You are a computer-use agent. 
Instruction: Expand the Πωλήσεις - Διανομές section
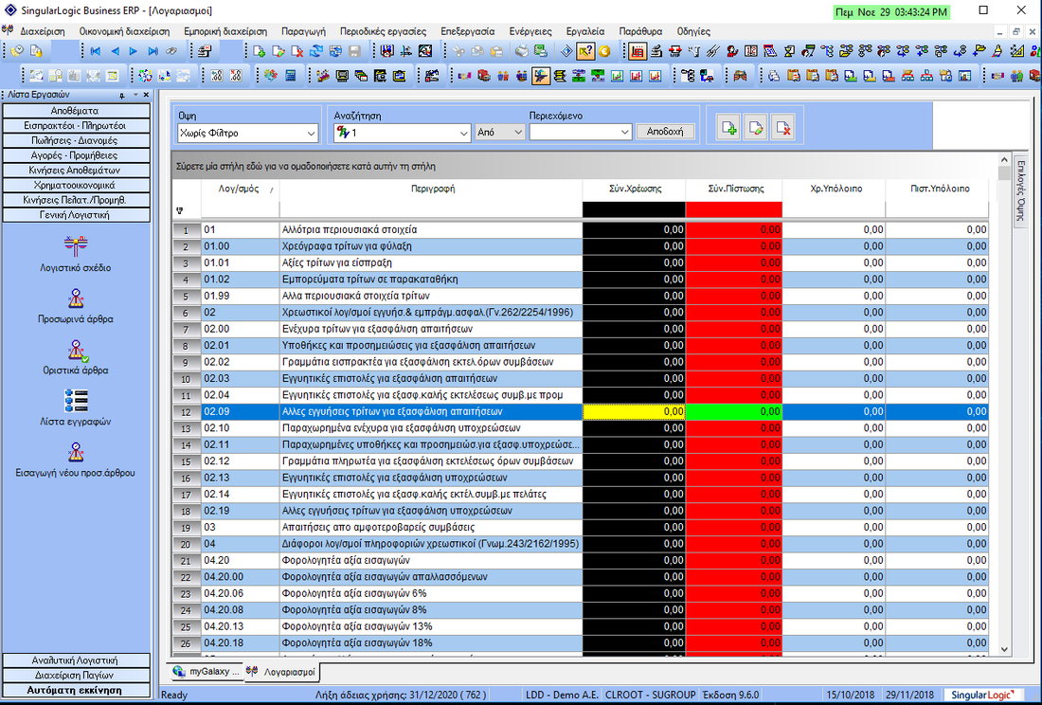(x=76, y=140)
